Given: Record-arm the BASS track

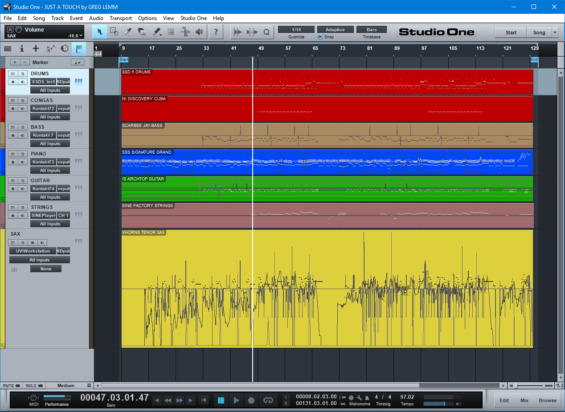Looking at the screenshot, I should pos(13,135).
